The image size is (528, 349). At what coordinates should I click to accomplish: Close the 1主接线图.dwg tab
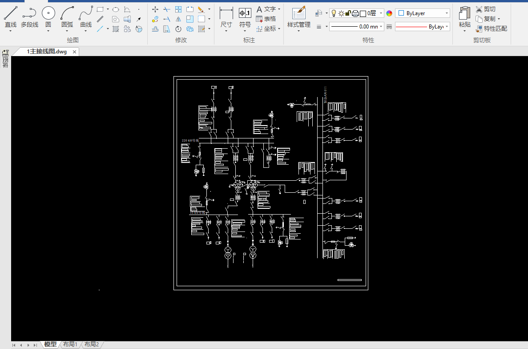74,52
